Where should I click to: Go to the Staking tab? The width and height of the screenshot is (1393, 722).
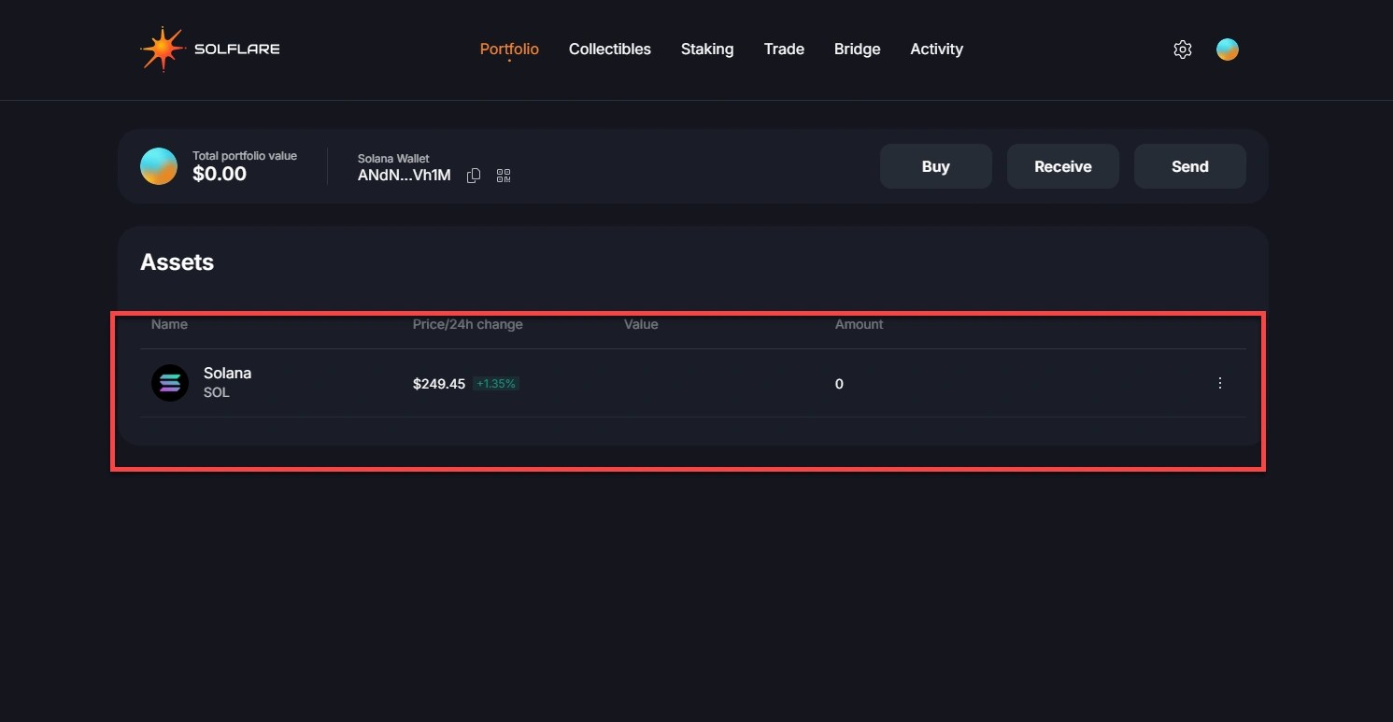pyautogui.click(x=706, y=50)
